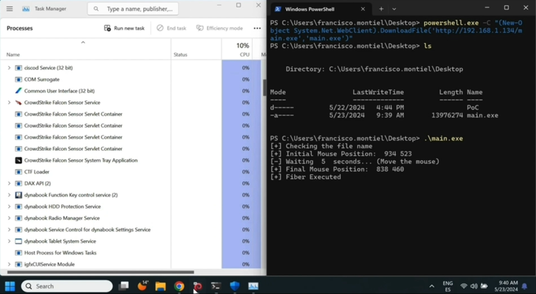Click the PowerShell icon on the tab

click(277, 9)
